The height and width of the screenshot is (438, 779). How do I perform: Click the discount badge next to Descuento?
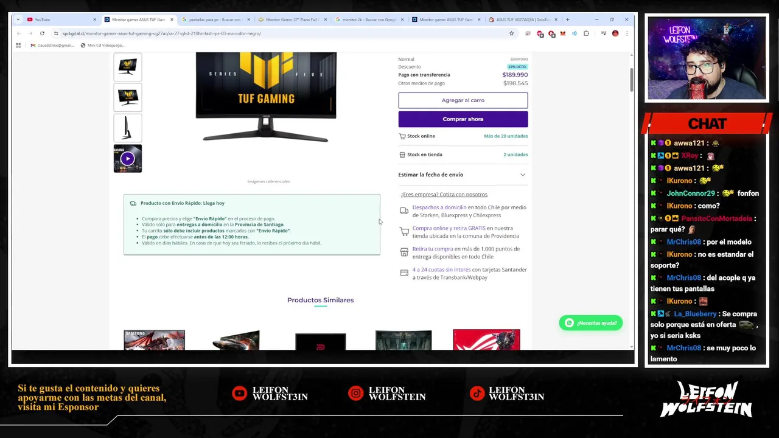pos(517,67)
